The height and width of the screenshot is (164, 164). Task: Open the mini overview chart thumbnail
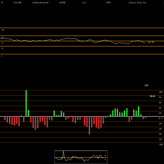pyautogui.click(x=81, y=157)
